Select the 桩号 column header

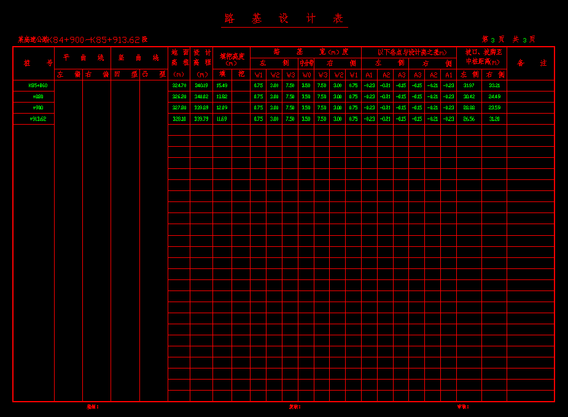tap(34, 63)
